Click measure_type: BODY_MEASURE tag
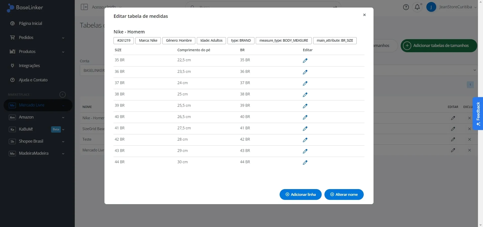The image size is (483, 227). 284,40
